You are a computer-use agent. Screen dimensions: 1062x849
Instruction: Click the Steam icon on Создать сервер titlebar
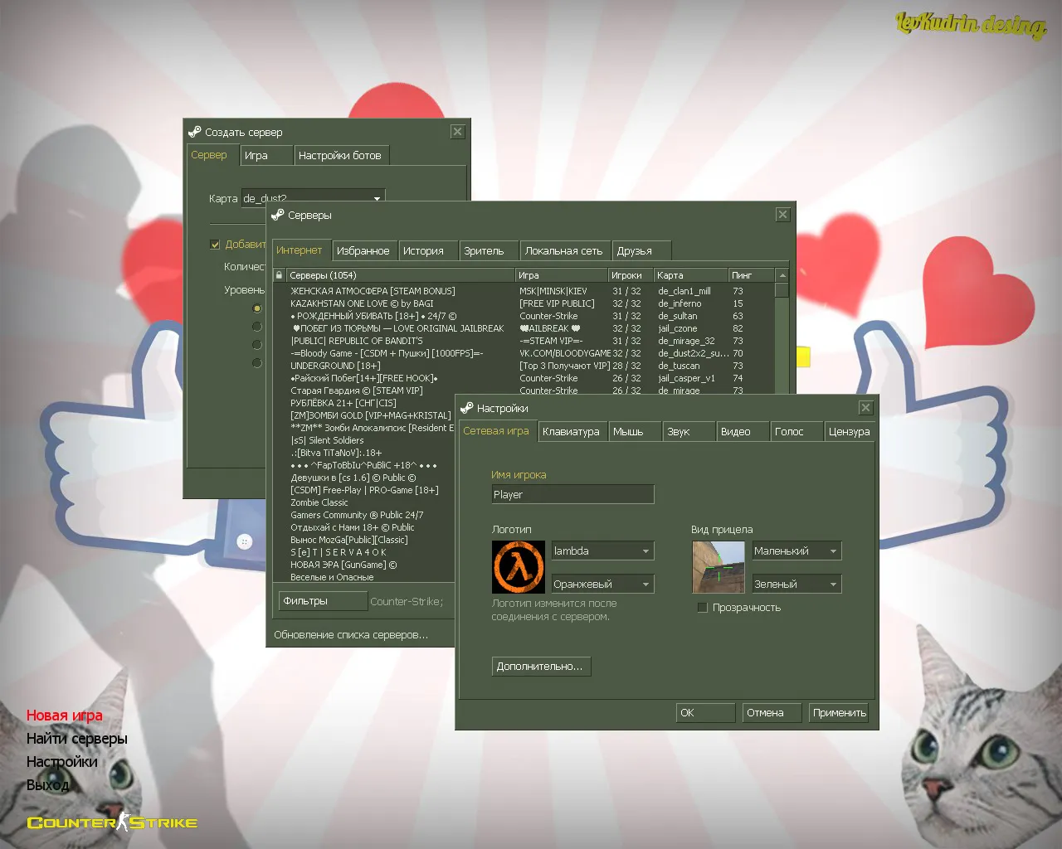pyautogui.click(x=196, y=131)
